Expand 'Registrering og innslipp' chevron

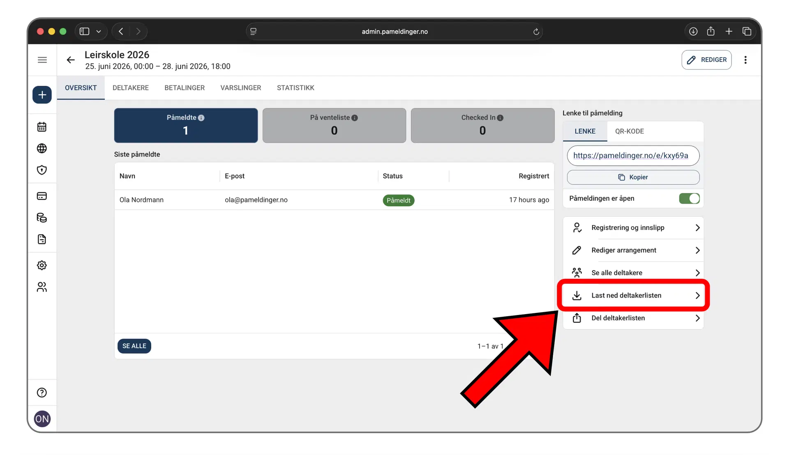(x=697, y=227)
